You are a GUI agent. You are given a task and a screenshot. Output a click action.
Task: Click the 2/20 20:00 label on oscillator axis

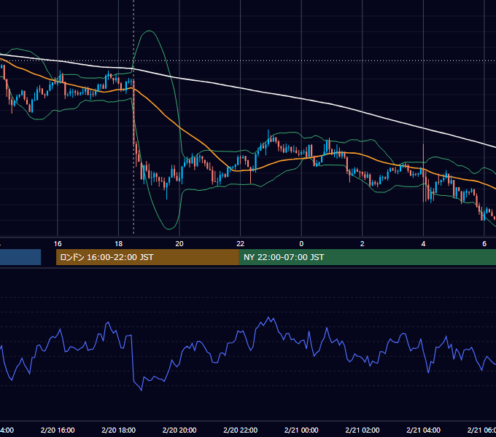[x=179, y=430]
